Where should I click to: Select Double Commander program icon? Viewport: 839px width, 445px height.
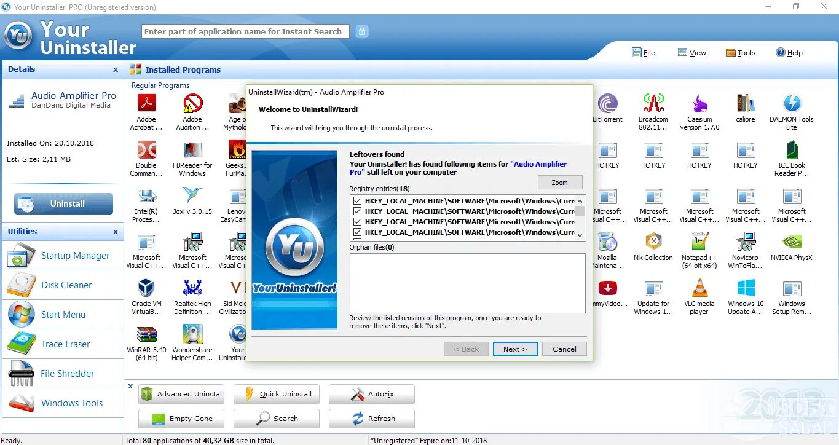(146, 149)
